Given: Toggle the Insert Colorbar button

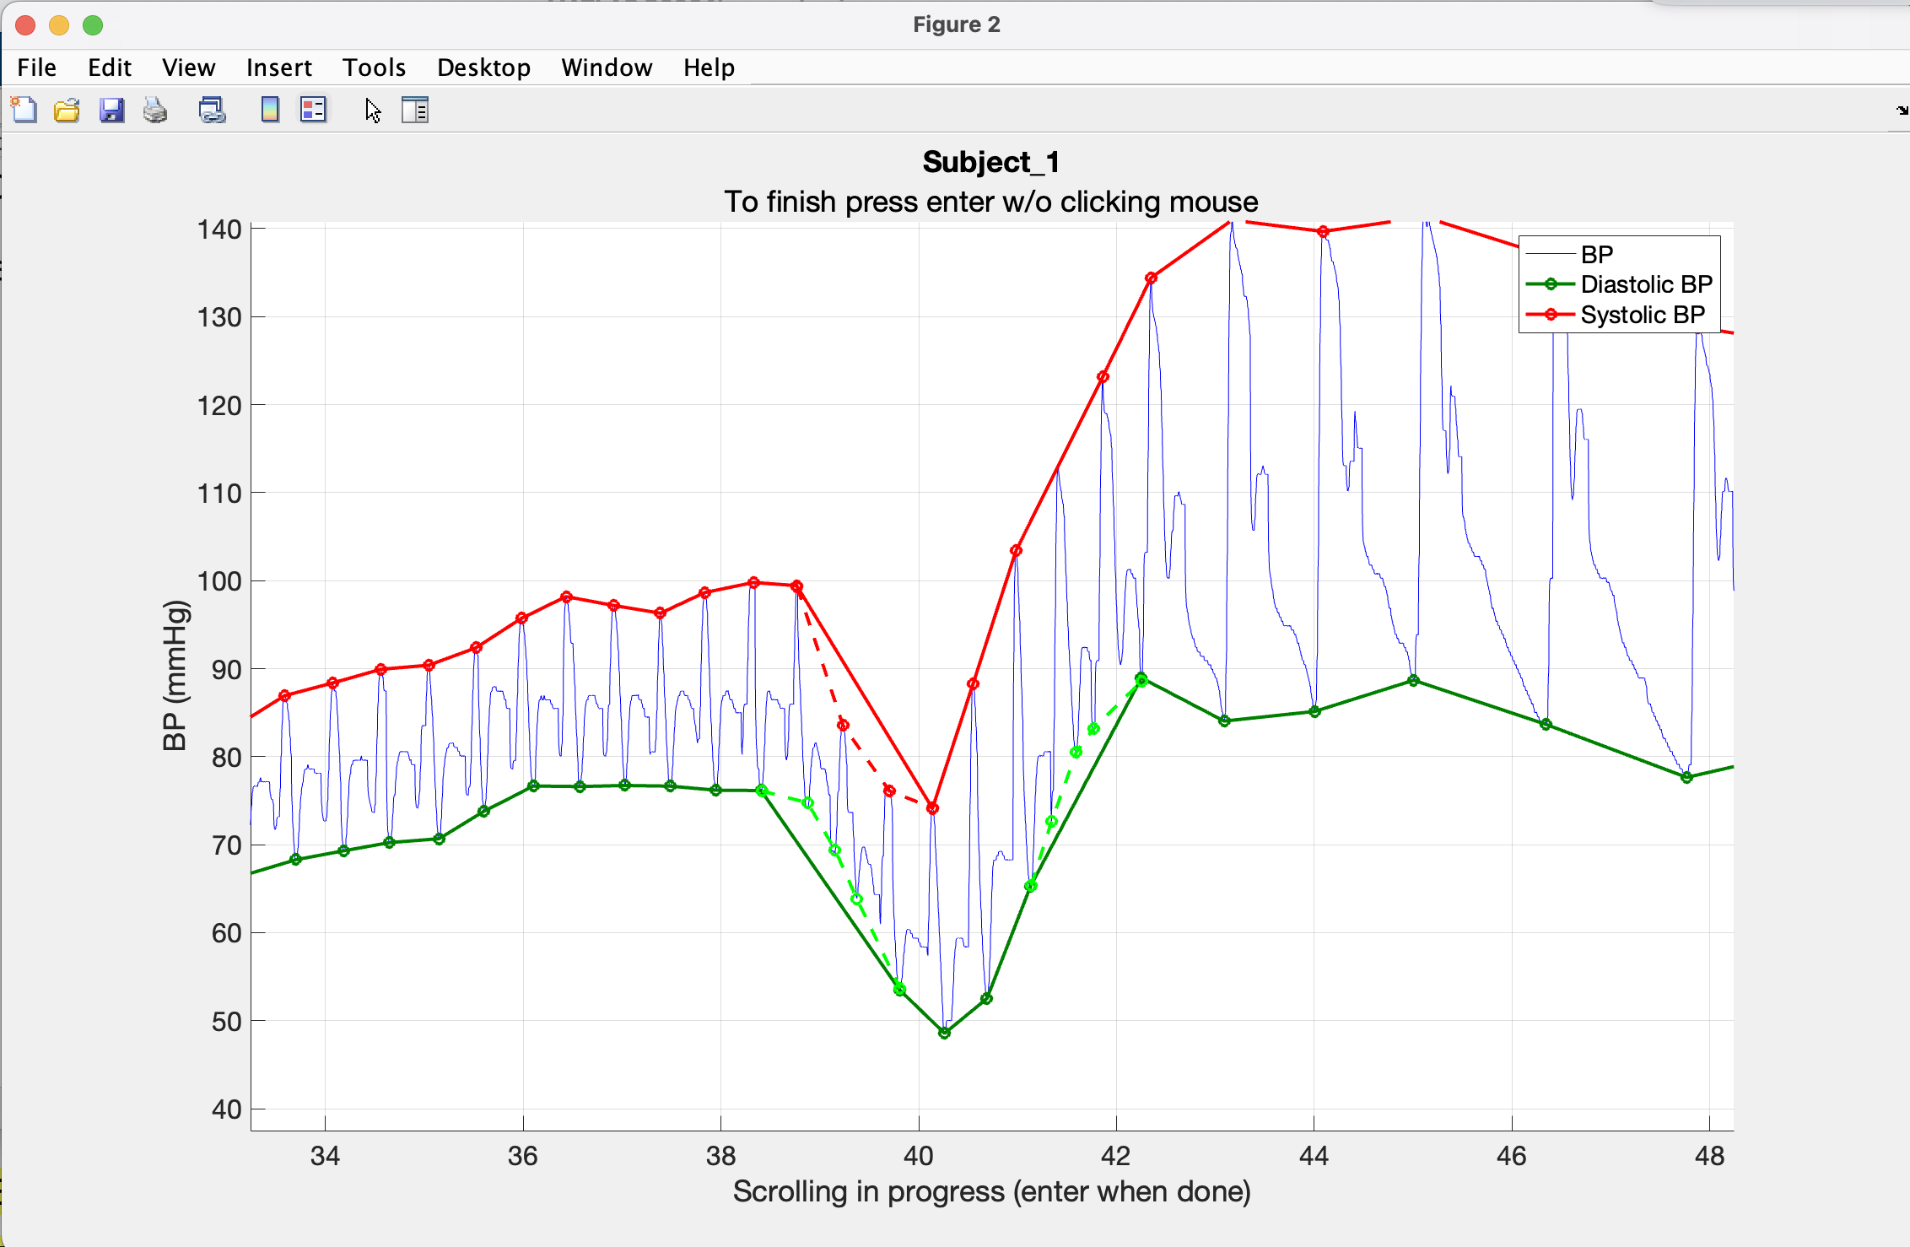Looking at the screenshot, I should 270,110.
